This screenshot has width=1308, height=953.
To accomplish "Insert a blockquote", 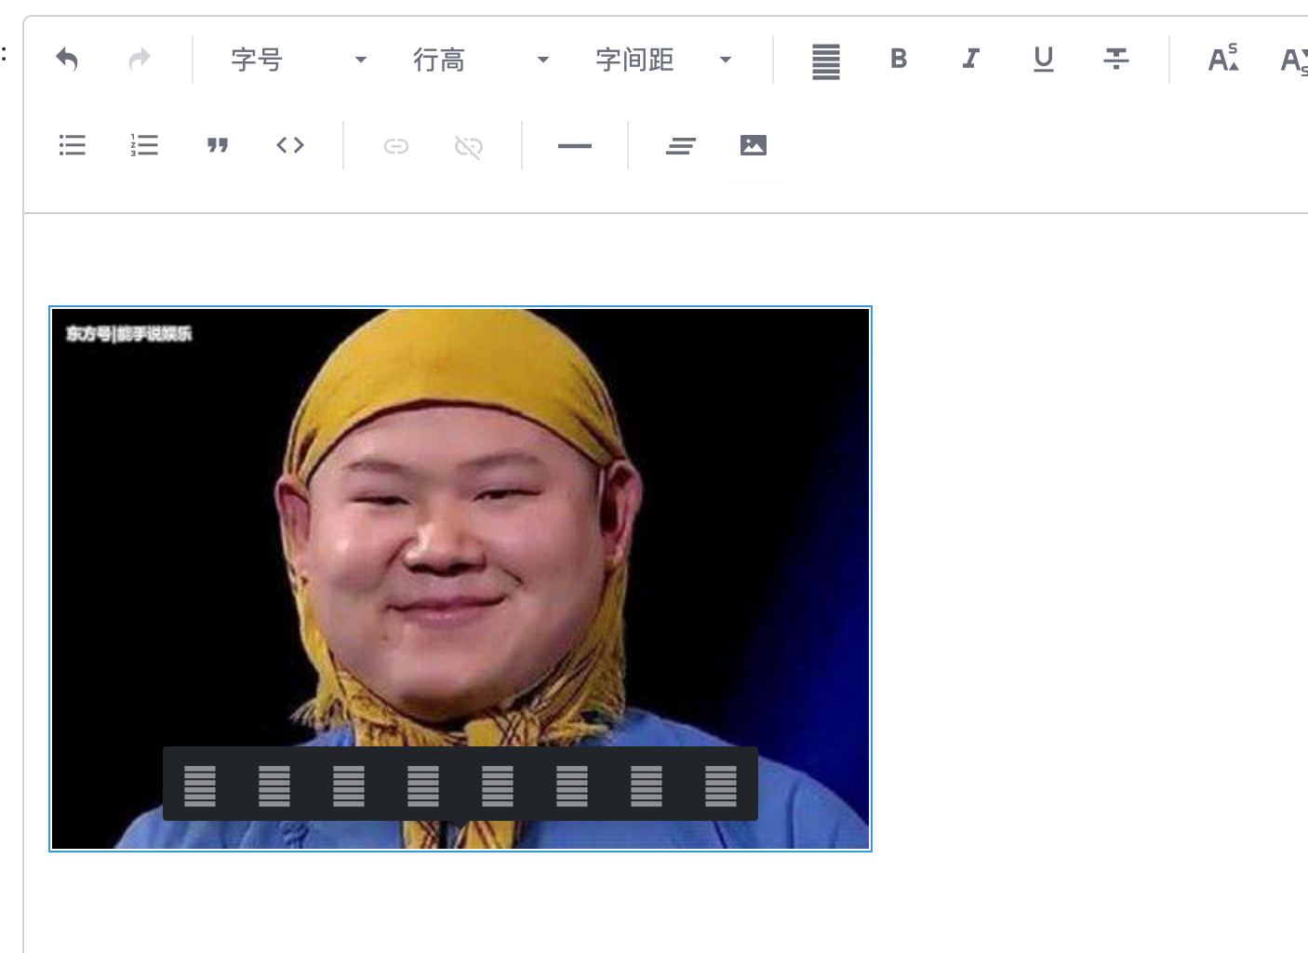I will pos(218,145).
